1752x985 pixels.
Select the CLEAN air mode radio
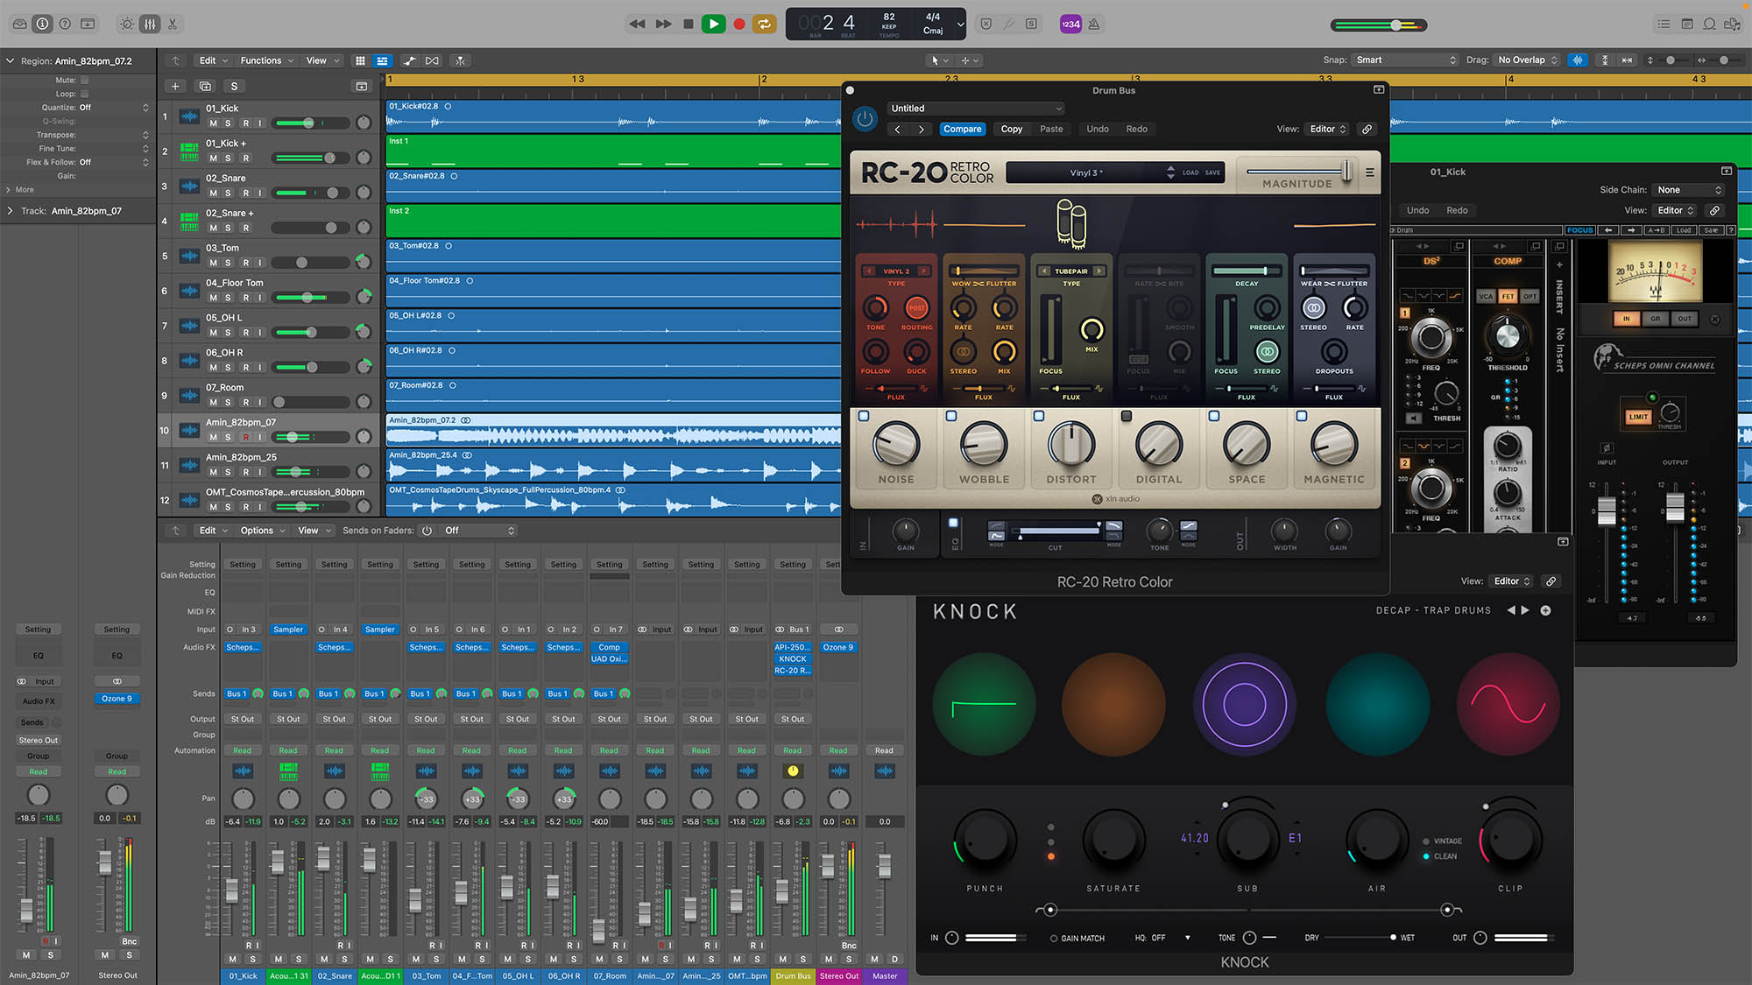pos(1427,856)
